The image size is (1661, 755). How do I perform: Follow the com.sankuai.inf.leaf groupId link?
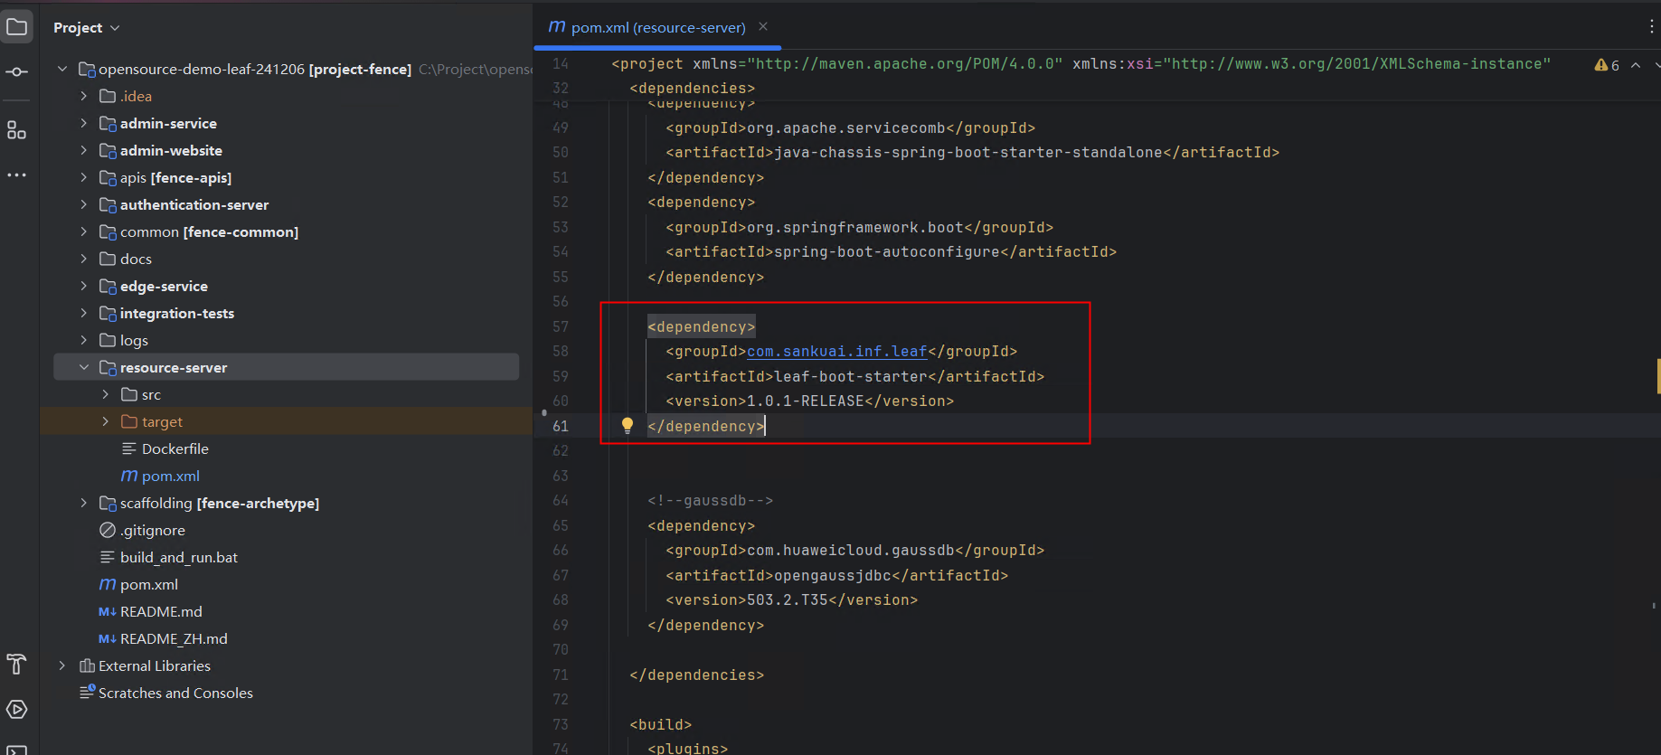pyautogui.click(x=836, y=351)
